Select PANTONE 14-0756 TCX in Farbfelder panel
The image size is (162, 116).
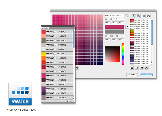[57, 54]
